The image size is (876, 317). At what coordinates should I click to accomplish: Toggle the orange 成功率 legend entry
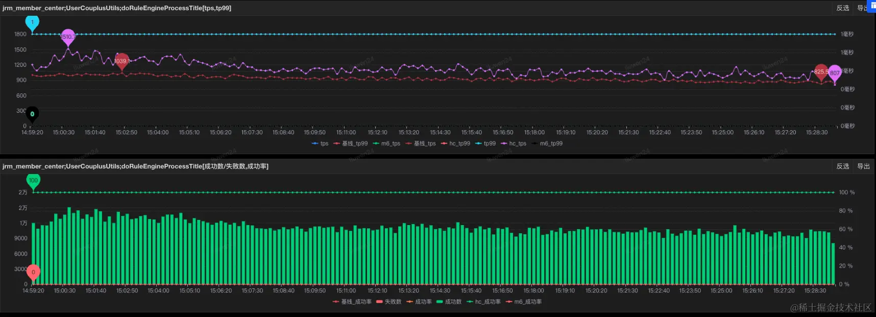tap(419, 302)
